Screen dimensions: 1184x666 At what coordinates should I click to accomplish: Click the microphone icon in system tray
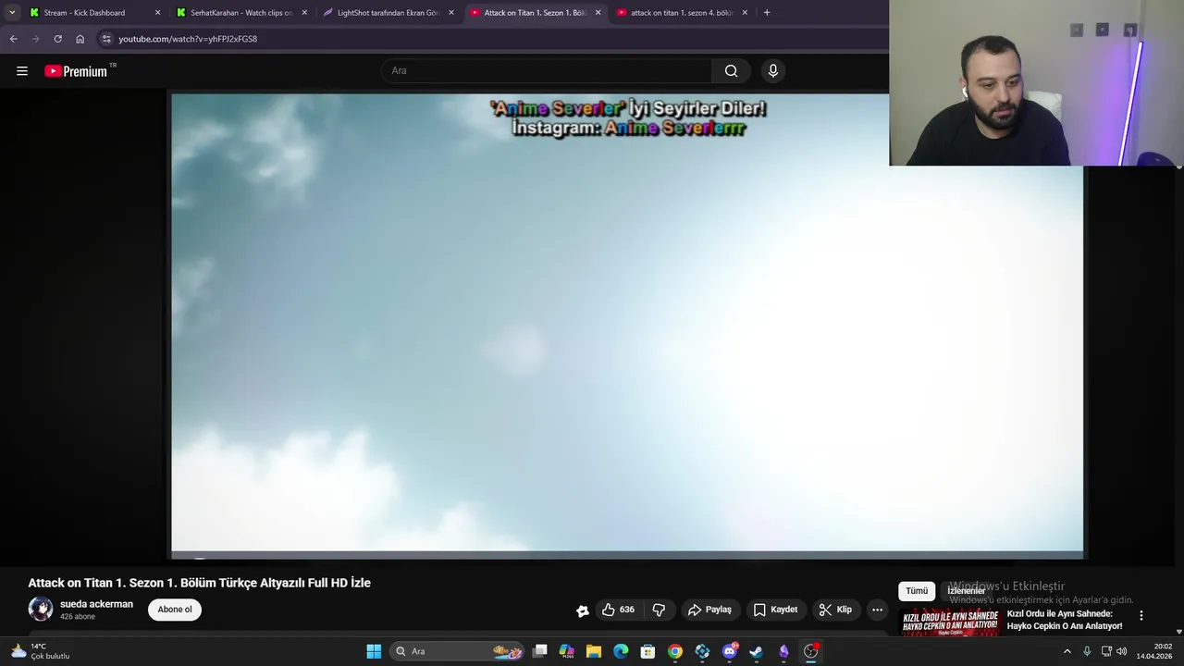(1087, 651)
